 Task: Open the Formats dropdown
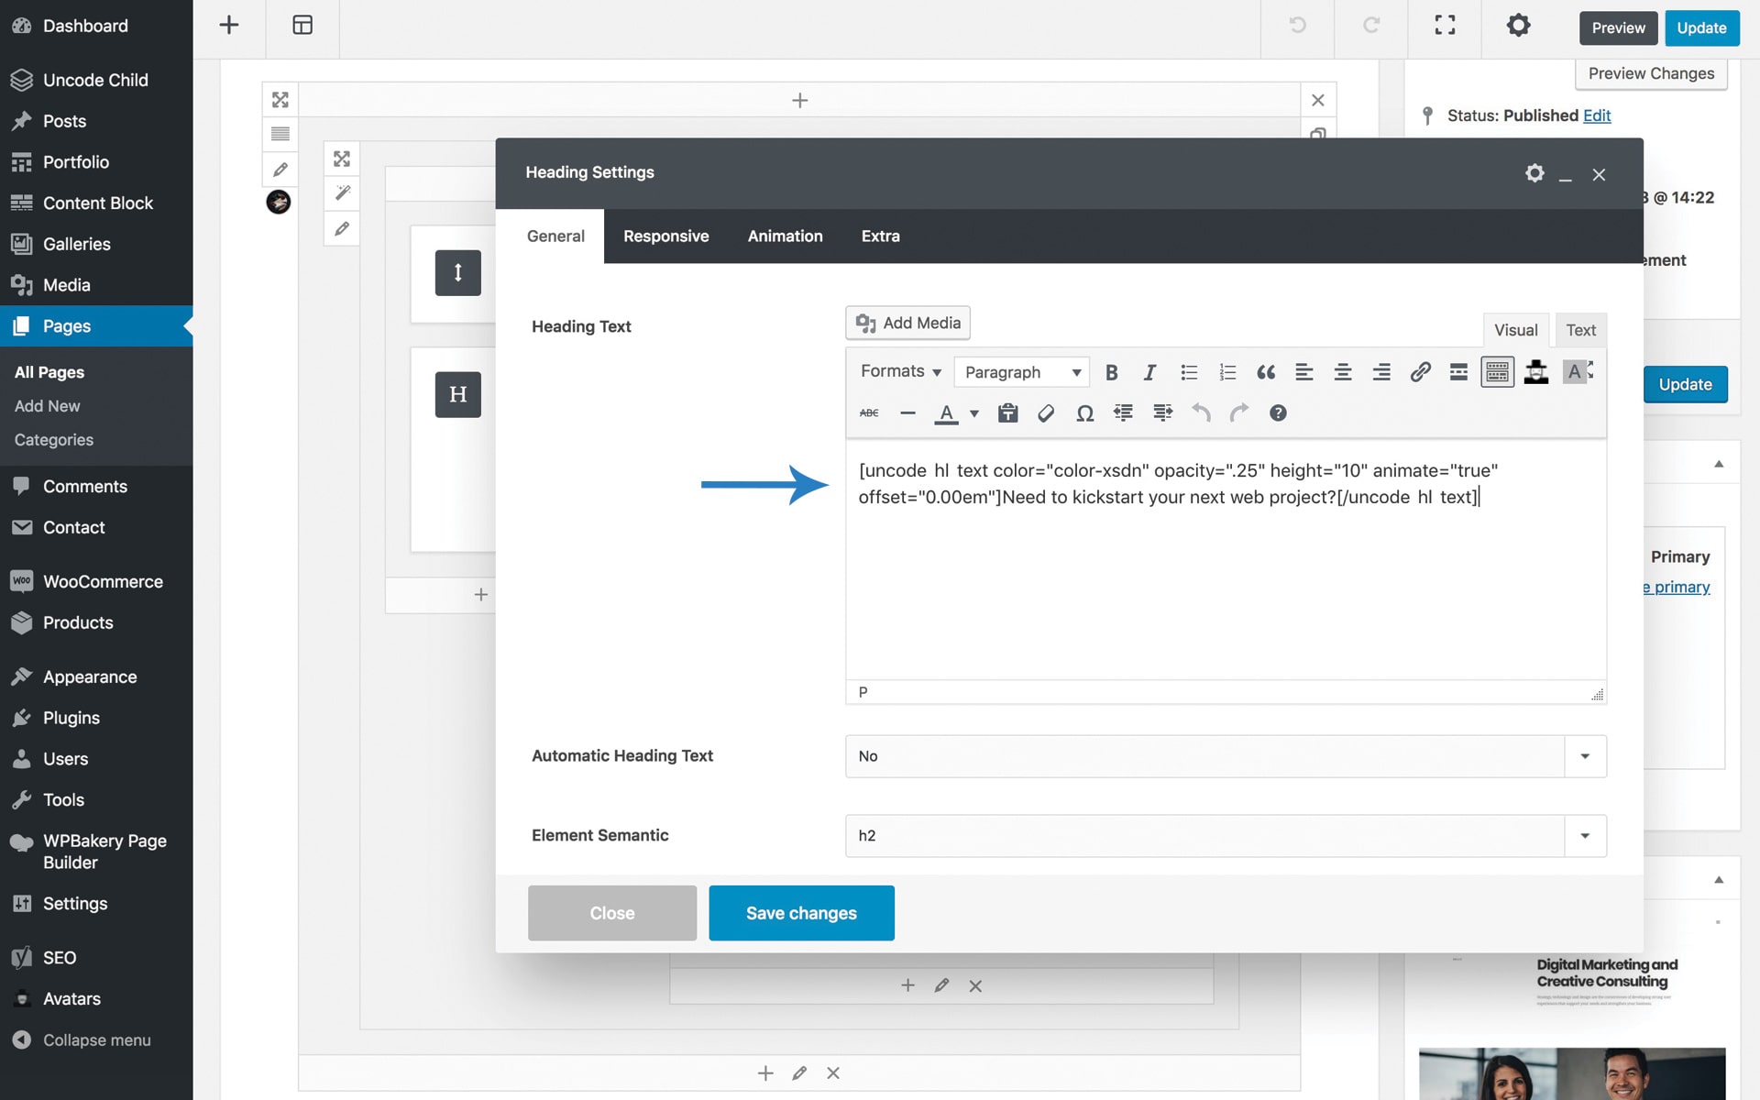click(x=900, y=371)
